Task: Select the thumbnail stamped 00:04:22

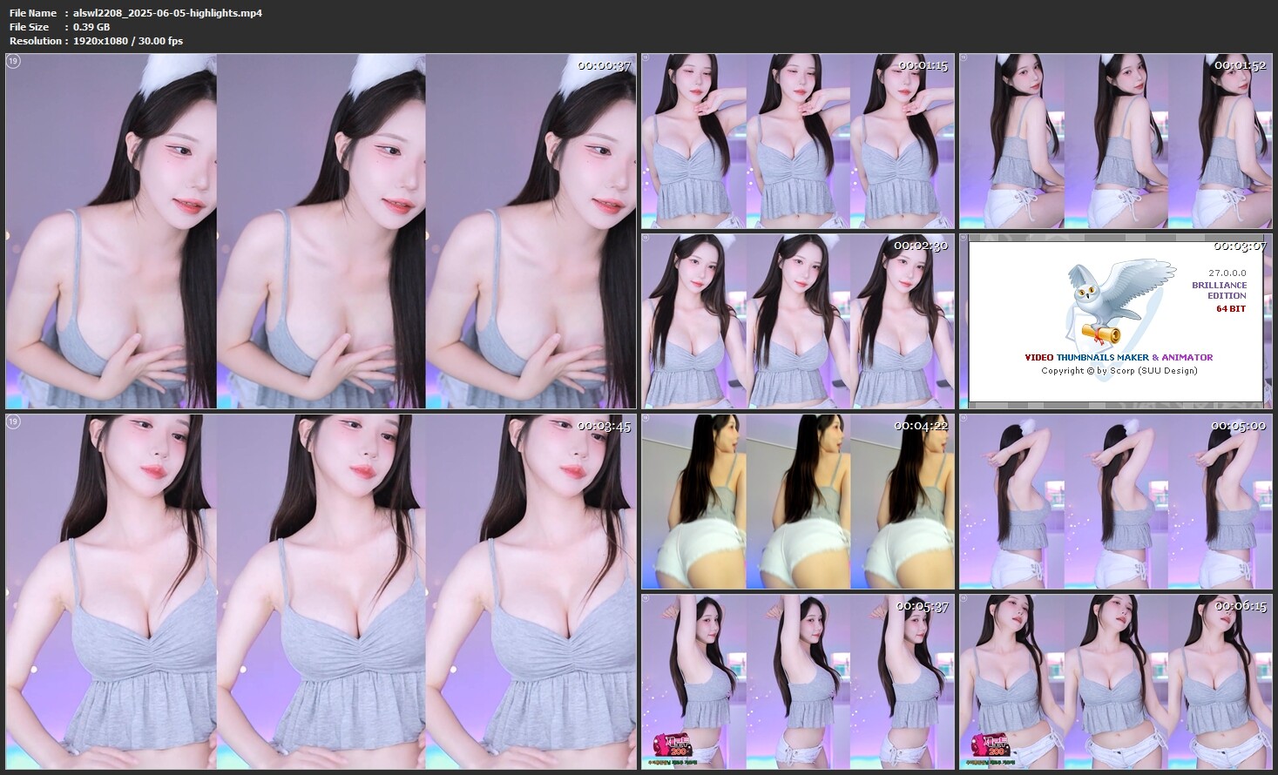Action: tap(798, 502)
